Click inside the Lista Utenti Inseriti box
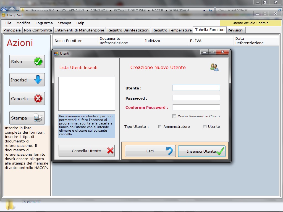The image size is (283, 212). pos(87,94)
